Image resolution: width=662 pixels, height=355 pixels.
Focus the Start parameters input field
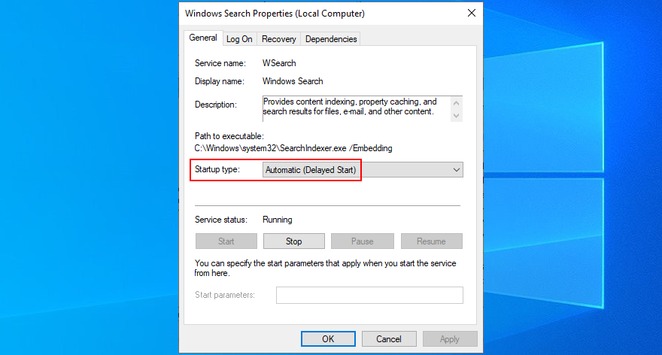pos(369,295)
